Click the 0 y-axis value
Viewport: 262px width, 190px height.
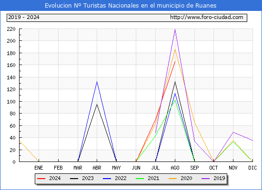14,162
